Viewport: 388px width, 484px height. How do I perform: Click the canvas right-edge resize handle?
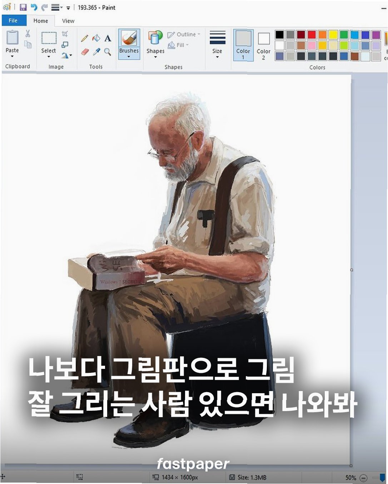[x=352, y=270]
